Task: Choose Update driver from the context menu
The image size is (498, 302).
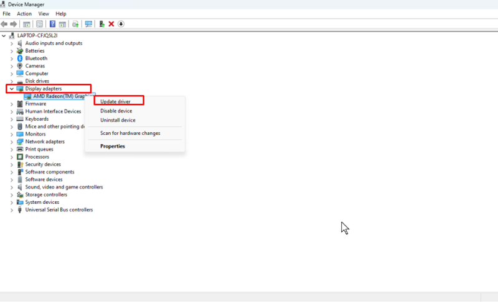Action: coord(115,101)
